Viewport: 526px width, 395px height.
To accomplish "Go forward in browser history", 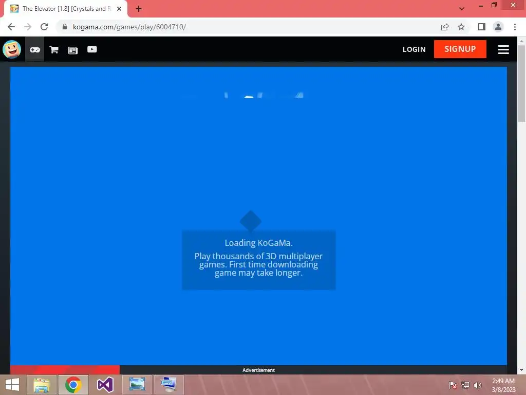I will coord(28,27).
